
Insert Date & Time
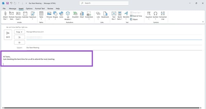pyautogui.click(x=136, y=16)
